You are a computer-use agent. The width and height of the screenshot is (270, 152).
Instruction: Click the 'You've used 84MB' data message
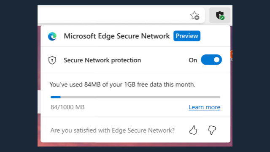tap(122, 84)
